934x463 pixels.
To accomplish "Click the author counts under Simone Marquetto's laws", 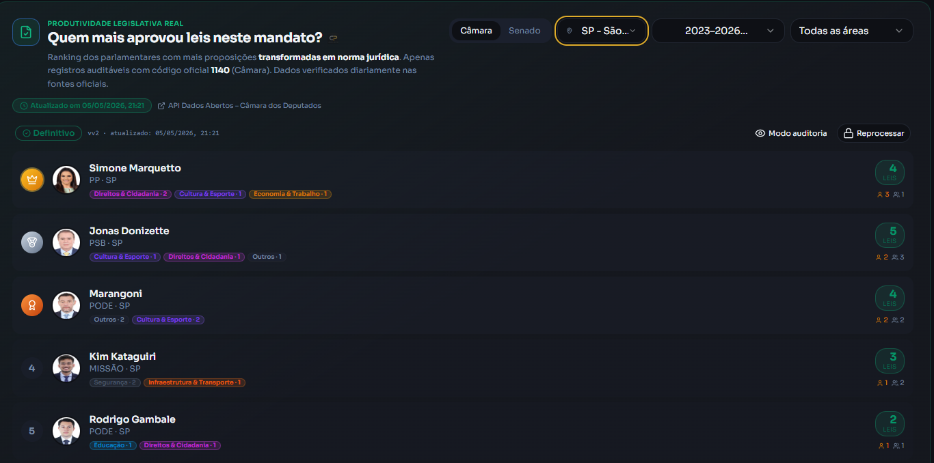I will click(890, 195).
